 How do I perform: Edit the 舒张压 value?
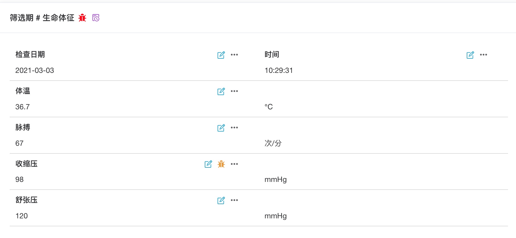pyautogui.click(x=221, y=200)
